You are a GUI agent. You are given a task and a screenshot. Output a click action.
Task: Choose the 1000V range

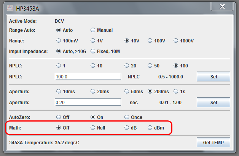[176, 41]
